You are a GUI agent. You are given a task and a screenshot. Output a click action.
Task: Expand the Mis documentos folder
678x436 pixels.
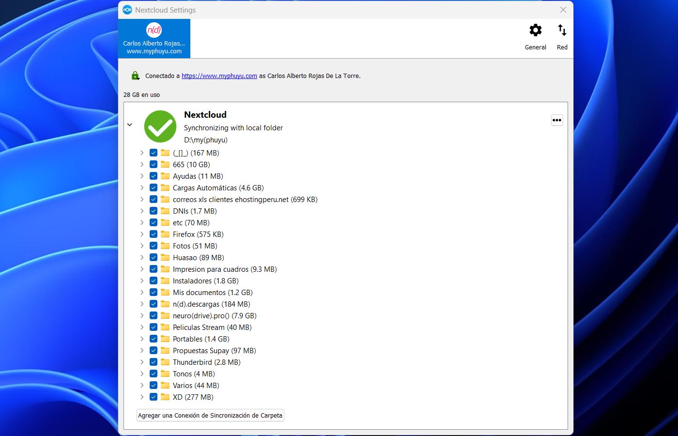click(142, 292)
